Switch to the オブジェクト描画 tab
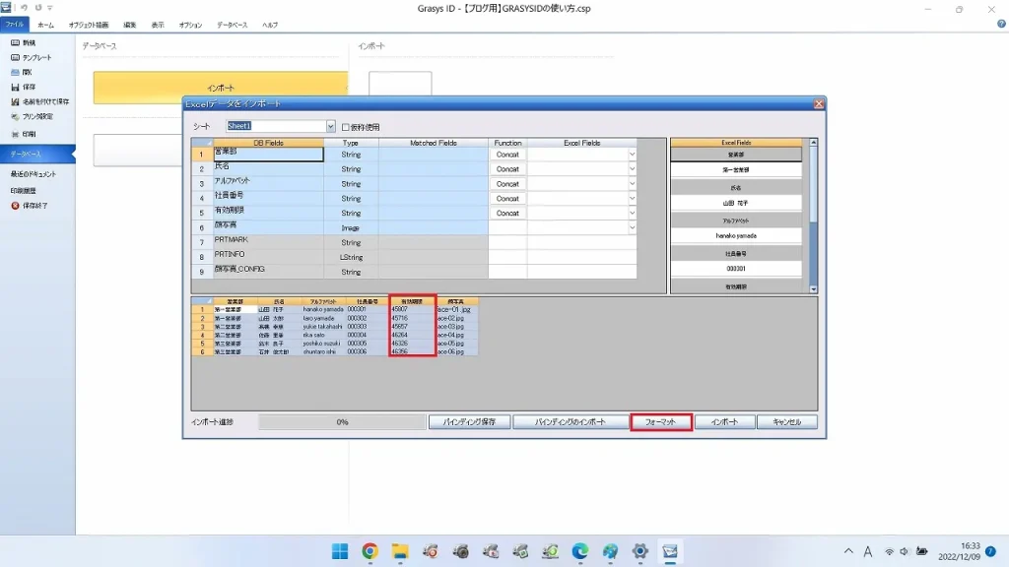The image size is (1009, 567). pos(89,25)
